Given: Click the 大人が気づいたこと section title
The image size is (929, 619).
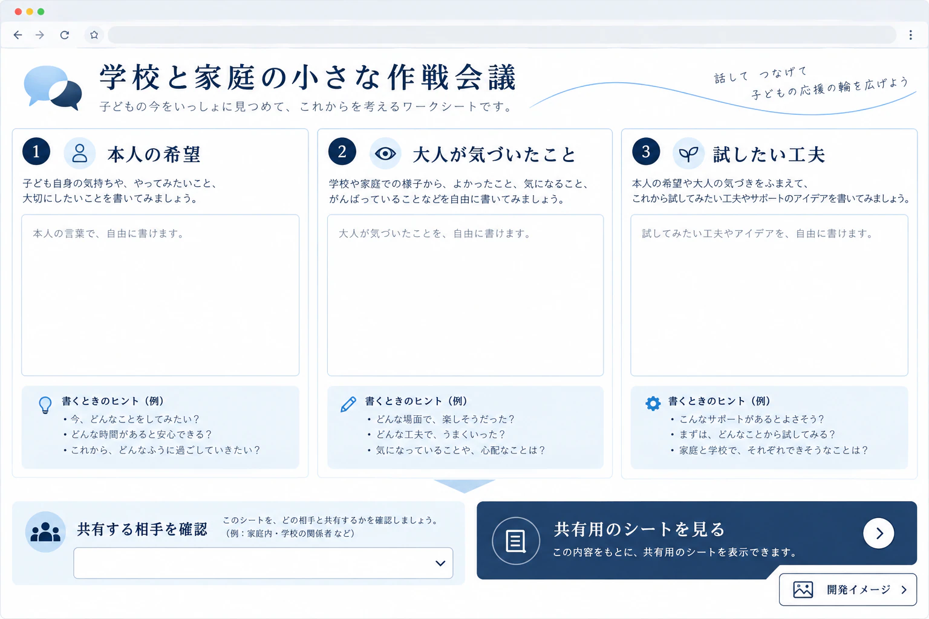Looking at the screenshot, I should [x=494, y=155].
